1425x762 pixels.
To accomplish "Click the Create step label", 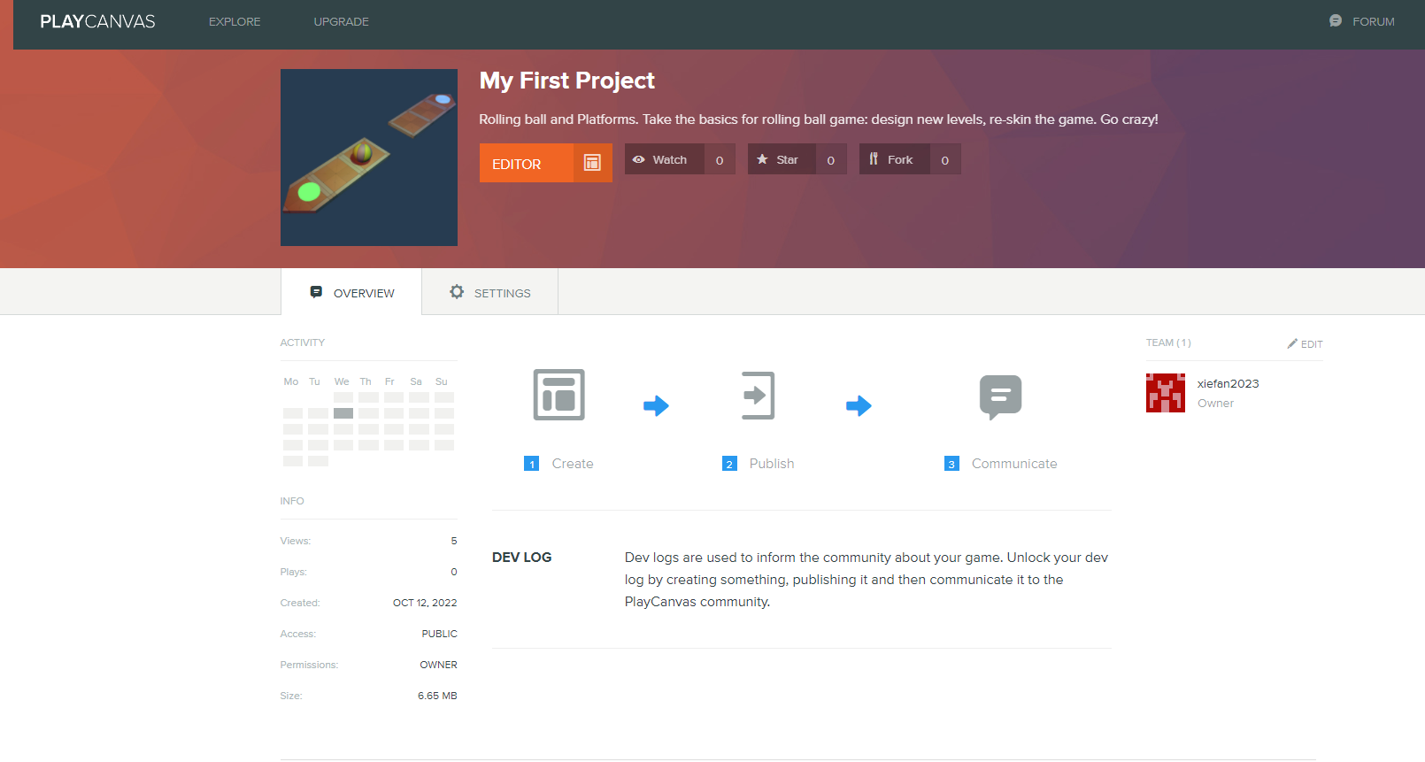I will [x=573, y=464].
